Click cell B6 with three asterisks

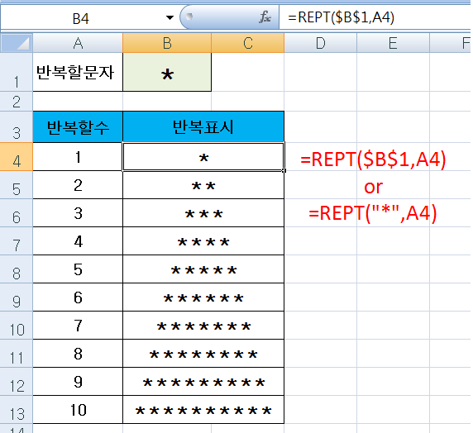click(203, 213)
